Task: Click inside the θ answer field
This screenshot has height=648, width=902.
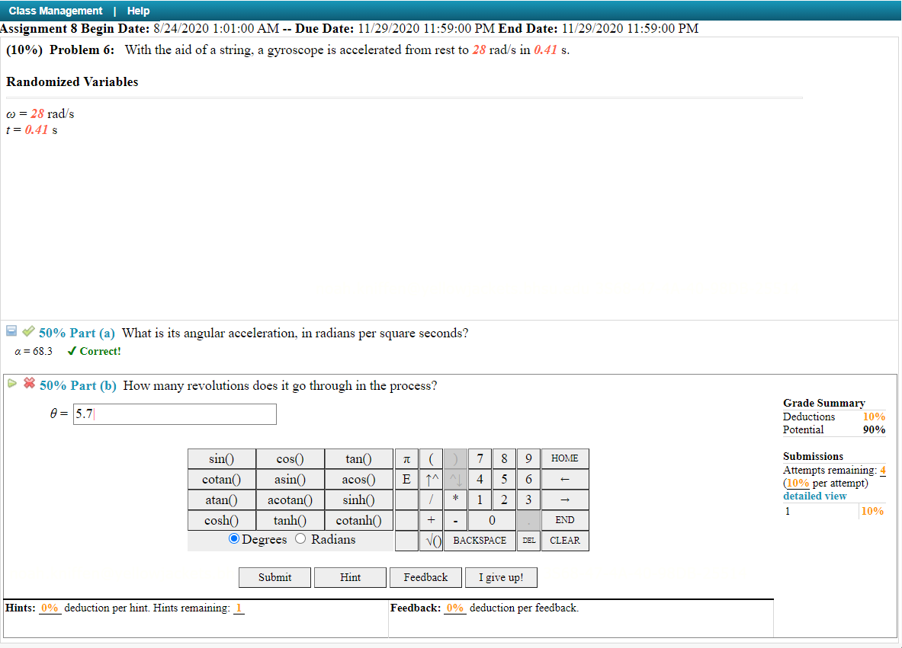Action: [174, 414]
